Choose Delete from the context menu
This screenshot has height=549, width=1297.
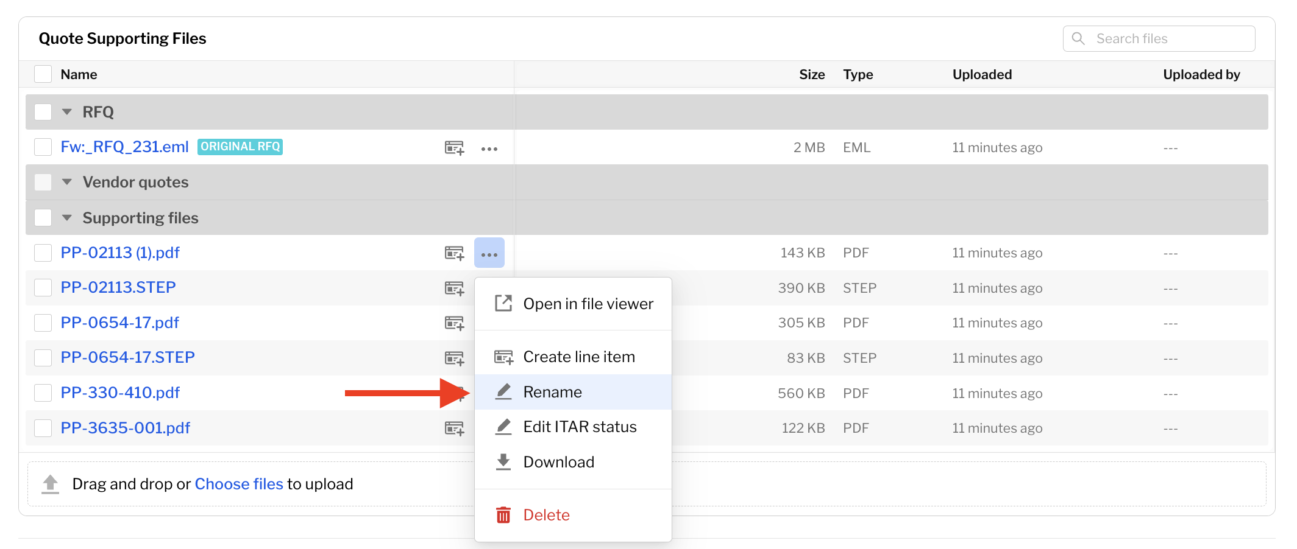click(x=545, y=514)
